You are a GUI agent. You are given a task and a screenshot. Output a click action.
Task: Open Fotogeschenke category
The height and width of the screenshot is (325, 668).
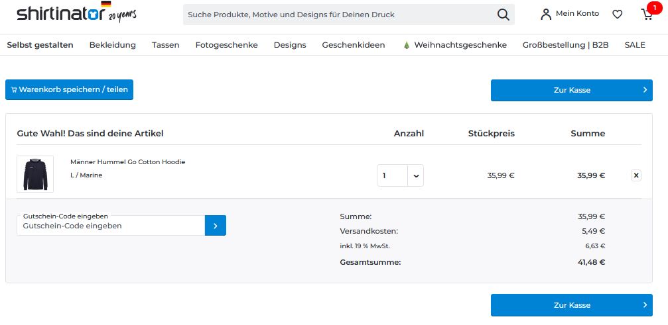point(226,45)
